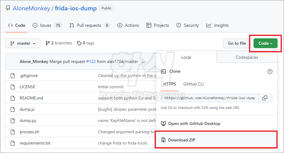Open the frida-ios-dump repository link
284x153 pixels.
click(76, 8)
